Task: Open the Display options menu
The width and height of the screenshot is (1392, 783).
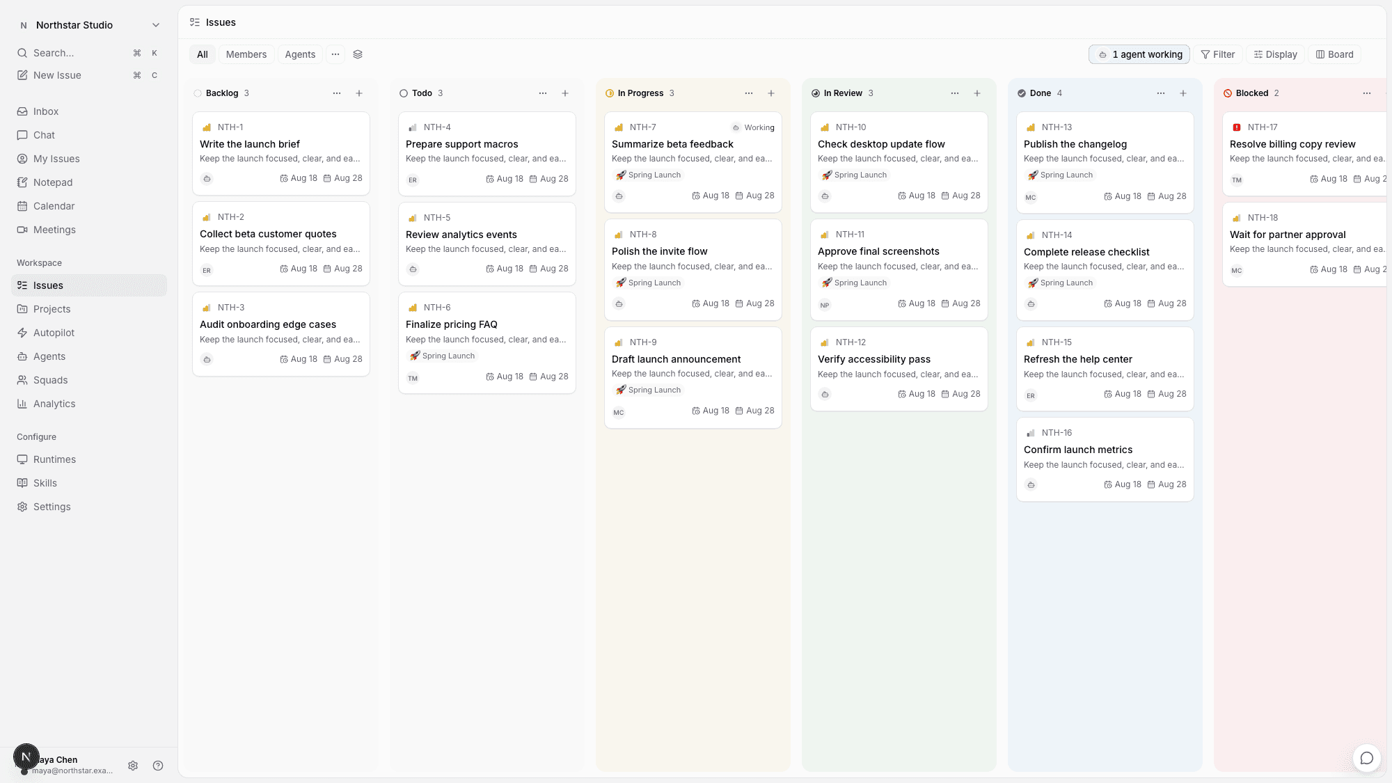Action: 1276,54
